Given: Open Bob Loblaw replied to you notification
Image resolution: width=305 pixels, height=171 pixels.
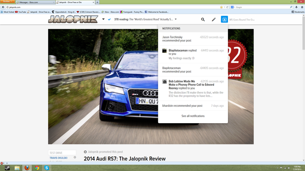Looking at the screenshot, I should (x=193, y=89).
